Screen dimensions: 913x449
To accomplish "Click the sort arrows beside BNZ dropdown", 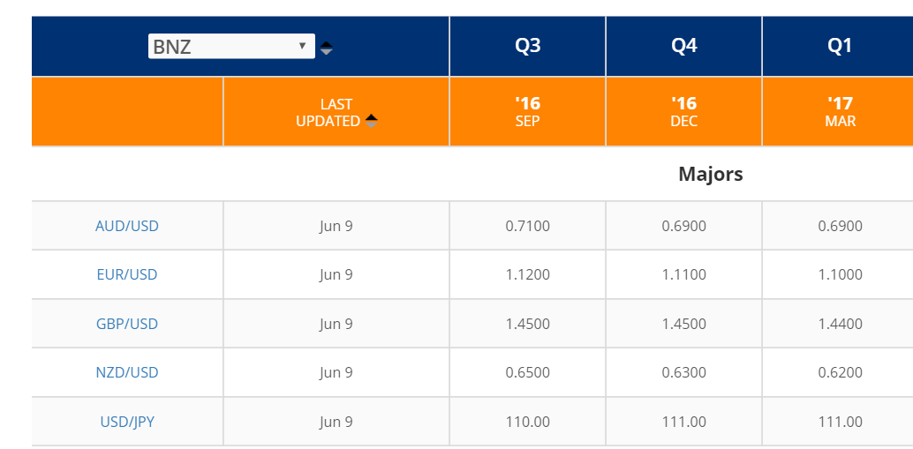I will (x=327, y=49).
